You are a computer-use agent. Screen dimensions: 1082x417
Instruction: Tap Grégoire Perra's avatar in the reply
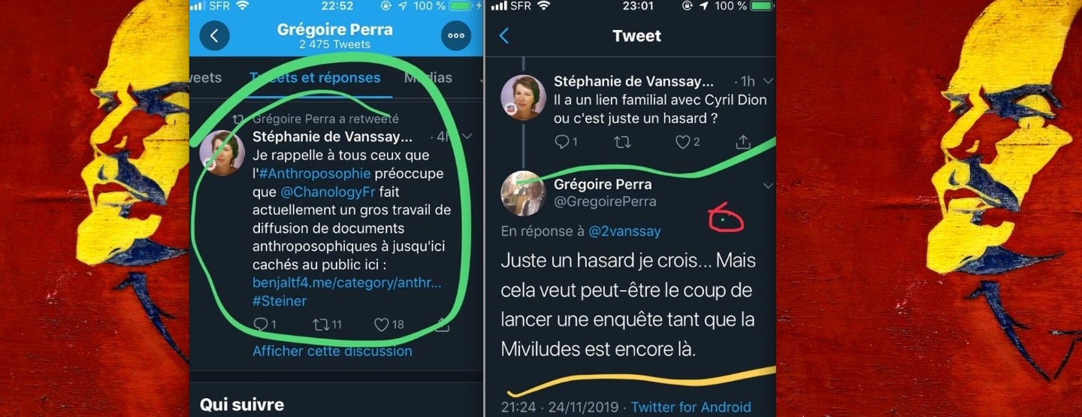(523, 193)
